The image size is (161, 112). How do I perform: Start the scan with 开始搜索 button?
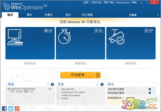tap(78, 75)
